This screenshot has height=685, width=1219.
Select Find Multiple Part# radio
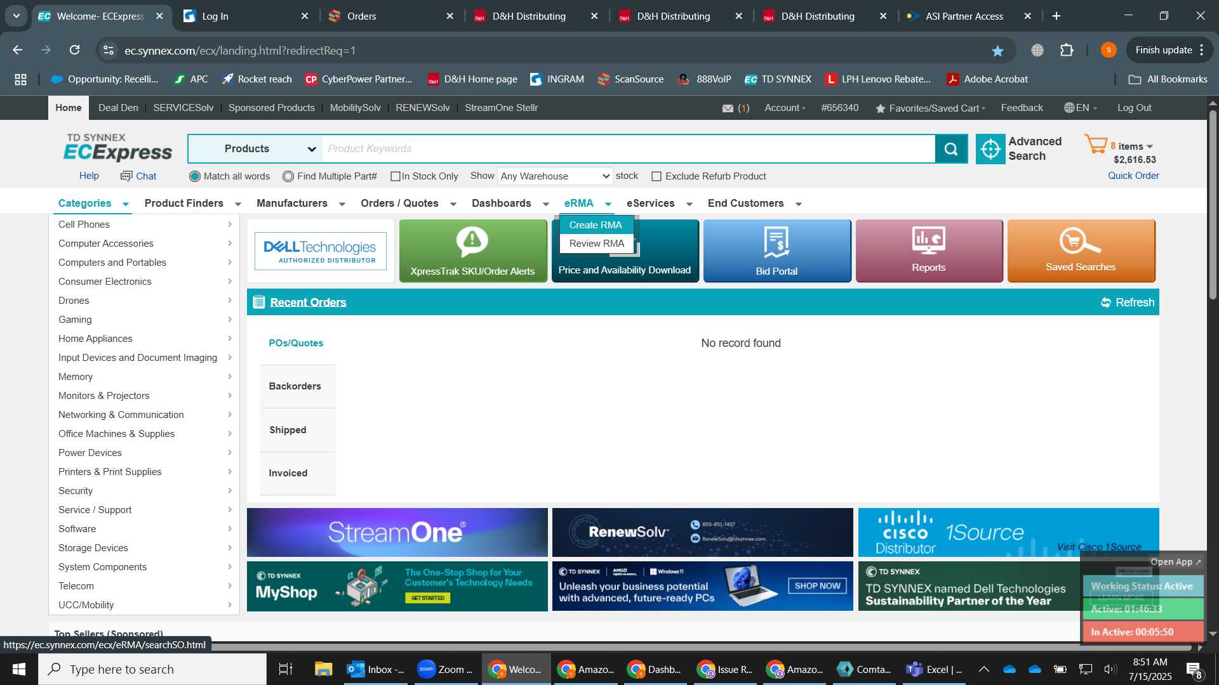(288, 176)
